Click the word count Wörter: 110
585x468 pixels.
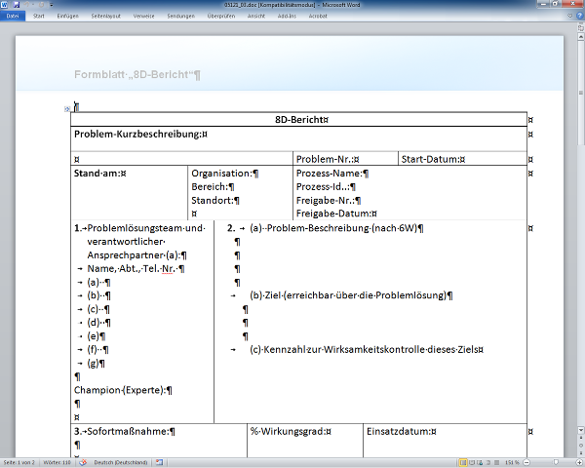(x=56, y=462)
